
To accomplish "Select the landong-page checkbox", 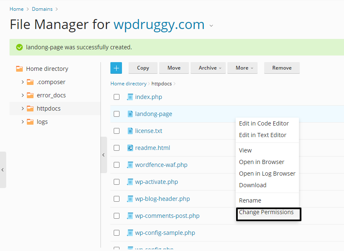I will (117, 114).
